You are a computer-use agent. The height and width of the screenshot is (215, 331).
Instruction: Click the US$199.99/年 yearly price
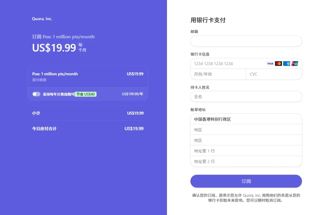pos(132,94)
